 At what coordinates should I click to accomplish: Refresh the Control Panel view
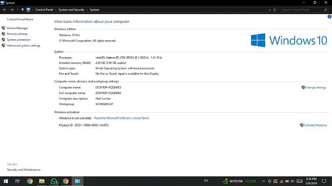[x=275, y=9]
